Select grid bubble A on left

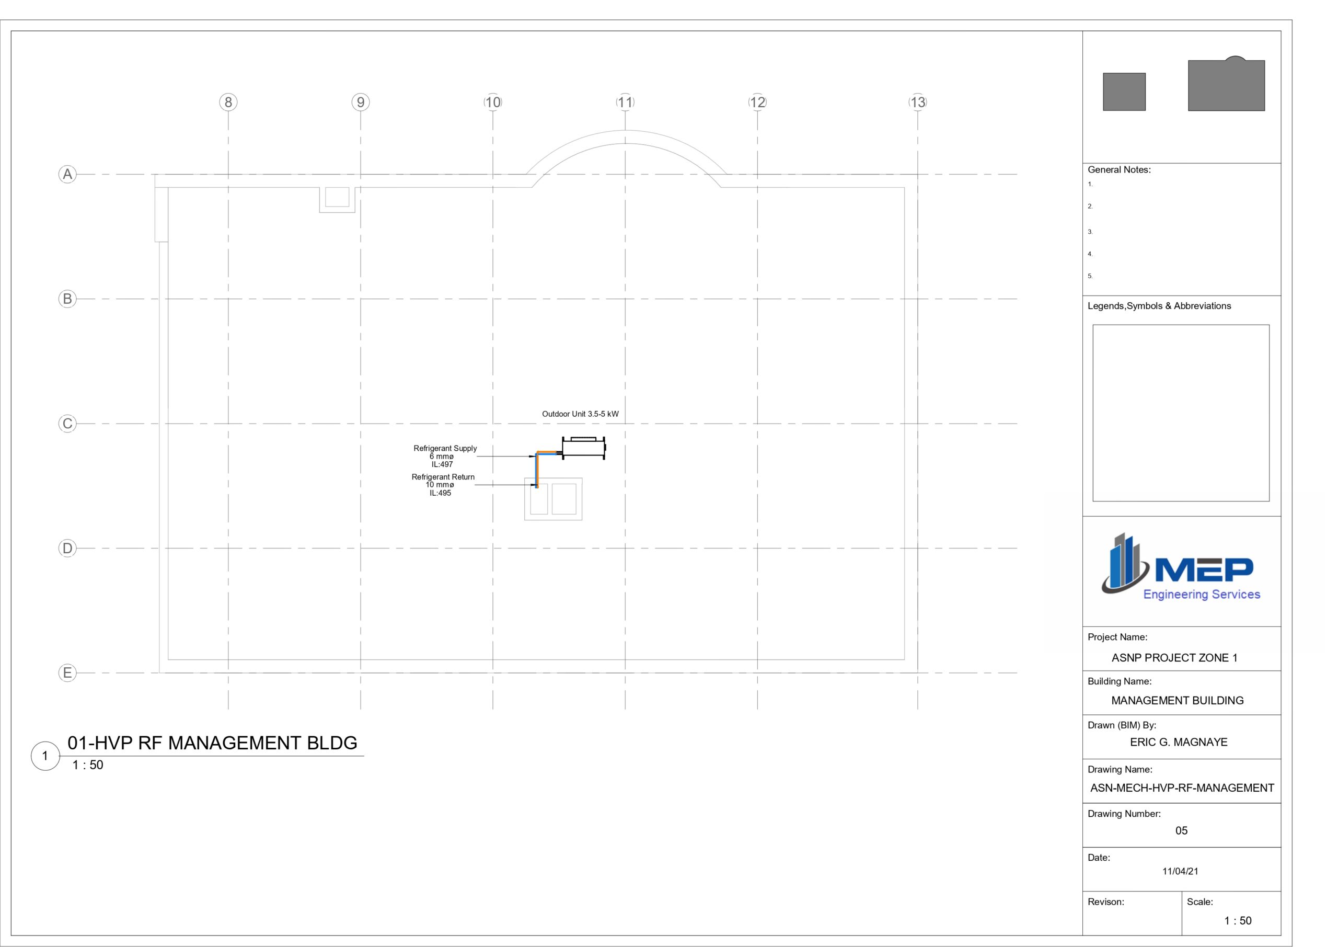click(67, 174)
